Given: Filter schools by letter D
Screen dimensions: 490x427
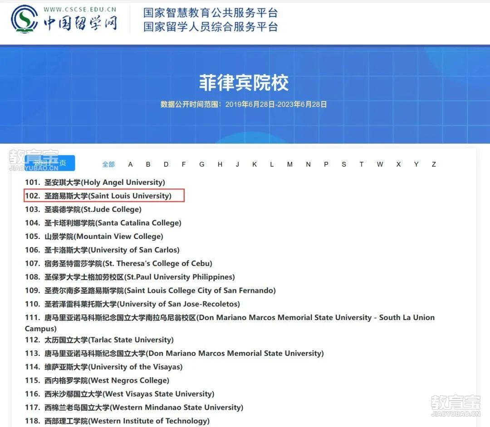Looking at the screenshot, I should (x=166, y=164).
